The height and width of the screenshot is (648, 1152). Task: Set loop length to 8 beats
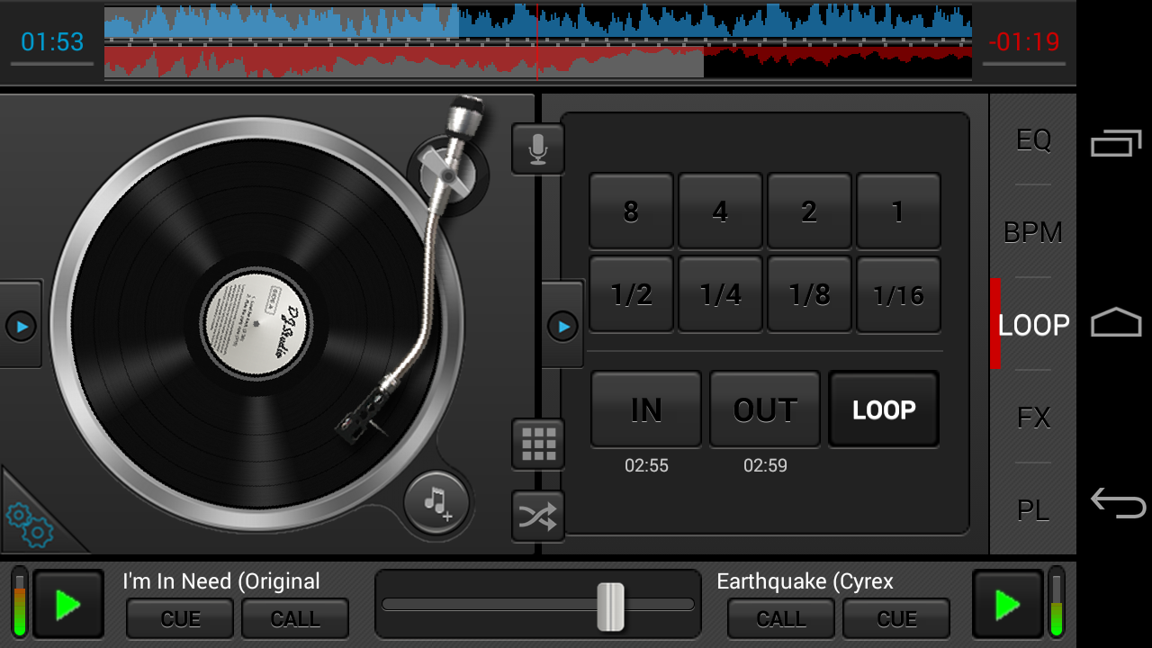point(630,211)
